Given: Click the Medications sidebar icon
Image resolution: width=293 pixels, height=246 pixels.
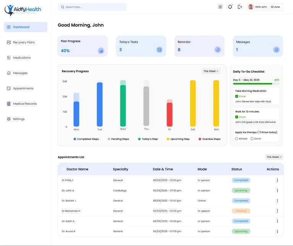Looking at the screenshot, I should click(x=9, y=58).
